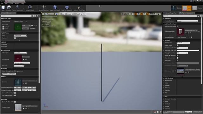This screenshot has height=114, width=203.
Task: Browse to LODSettings asset with magnifier
Action: tap(26, 59)
